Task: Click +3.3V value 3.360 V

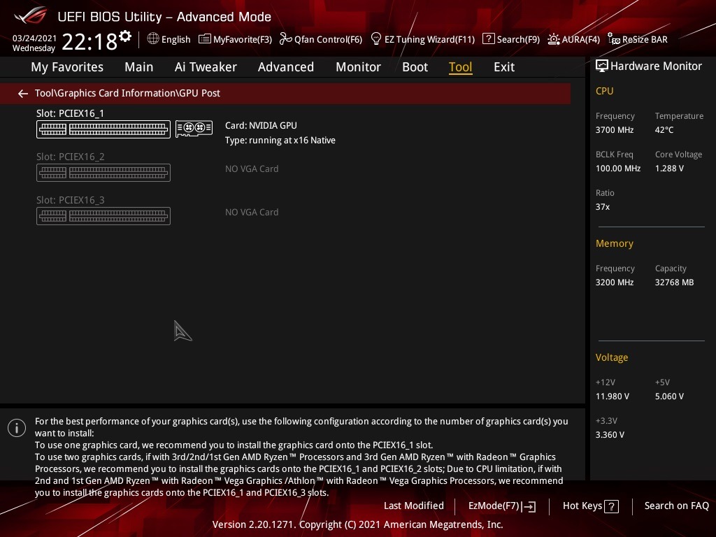Action: (x=610, y=435)
